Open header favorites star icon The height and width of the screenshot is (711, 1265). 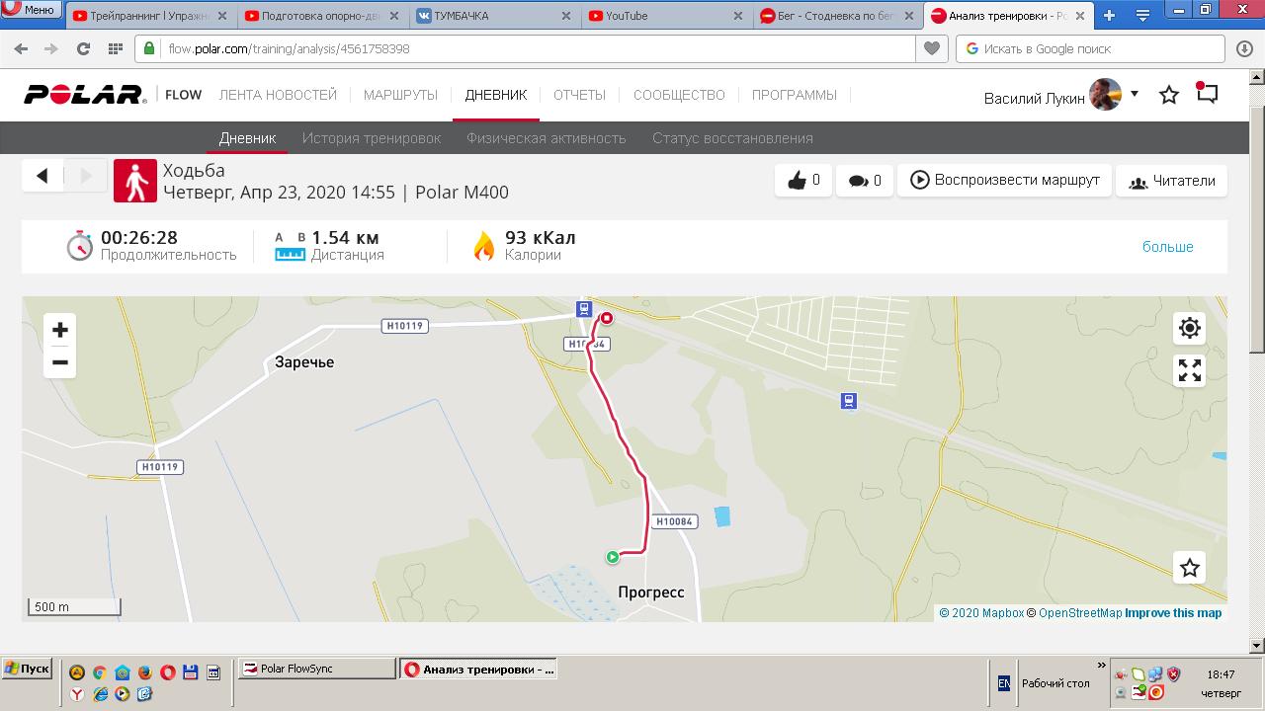1169,95
